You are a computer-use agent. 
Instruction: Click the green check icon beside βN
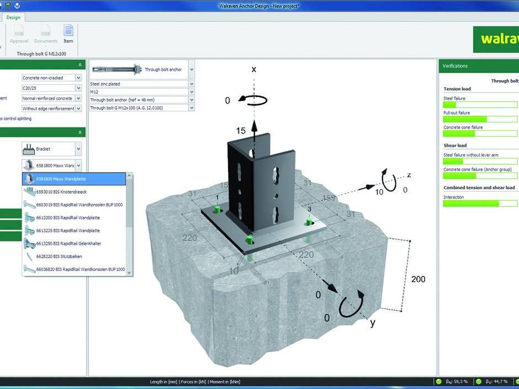click(438, 381)
